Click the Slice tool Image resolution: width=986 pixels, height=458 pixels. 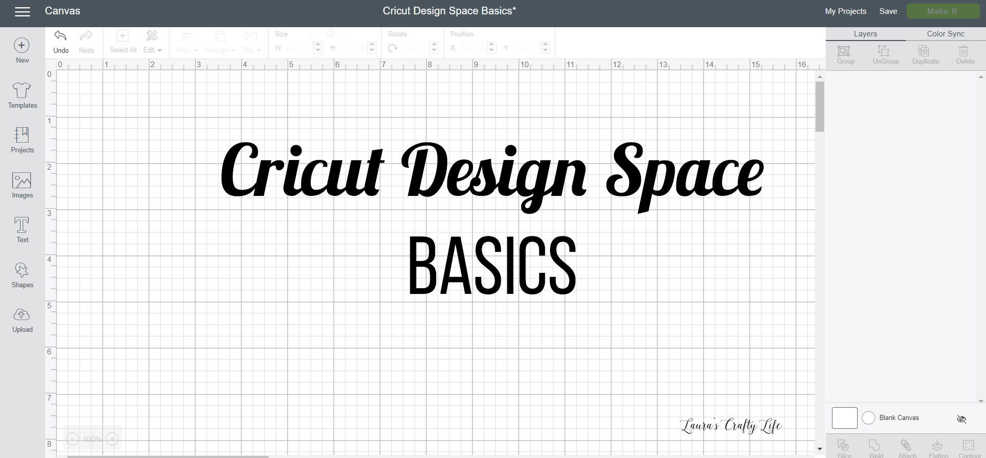coord(844,448)
